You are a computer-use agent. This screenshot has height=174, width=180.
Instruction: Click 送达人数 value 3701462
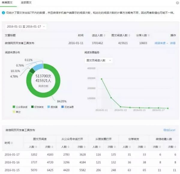[97, 43]
